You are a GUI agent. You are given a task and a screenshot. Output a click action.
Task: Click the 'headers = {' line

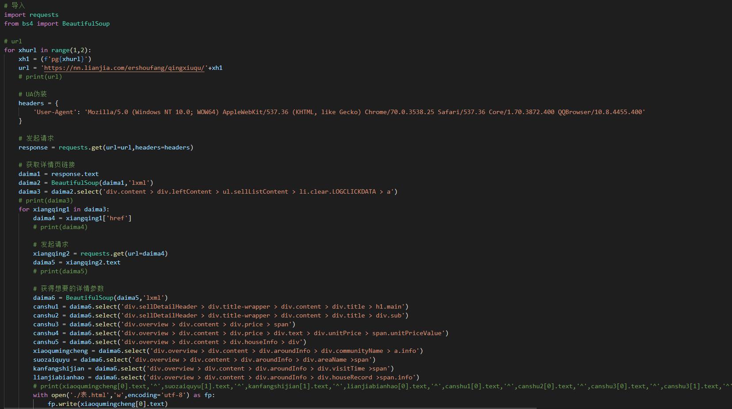(38, 103)
